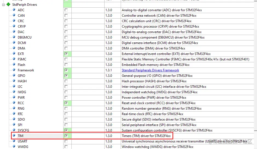Click the component icon next to RCC

click(14, 103)
